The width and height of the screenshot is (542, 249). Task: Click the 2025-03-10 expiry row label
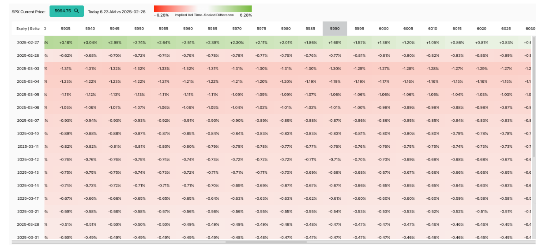[28, 134]
